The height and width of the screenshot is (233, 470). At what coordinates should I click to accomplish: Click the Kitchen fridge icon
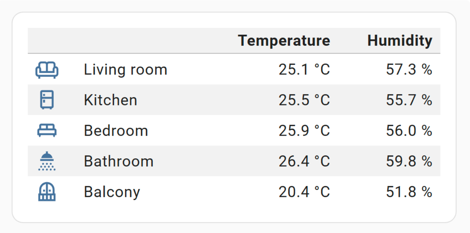click(x=47, y=100)
